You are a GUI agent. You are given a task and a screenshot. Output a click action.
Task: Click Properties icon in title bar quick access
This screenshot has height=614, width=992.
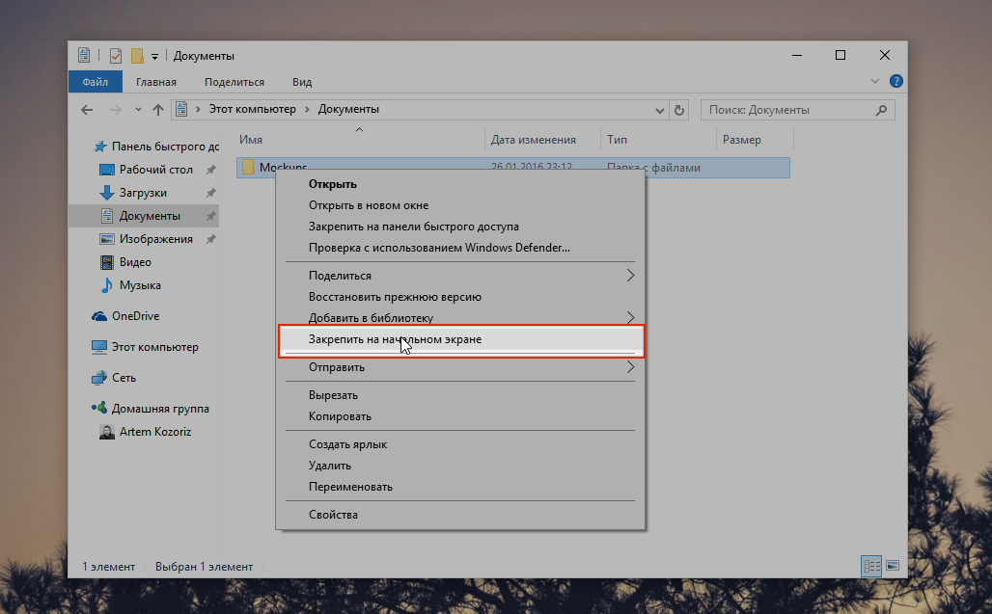116,56
